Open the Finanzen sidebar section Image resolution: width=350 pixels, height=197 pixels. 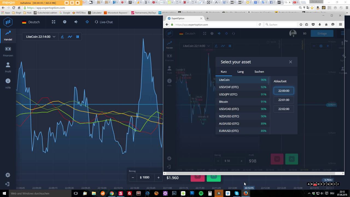pos(8,52)
